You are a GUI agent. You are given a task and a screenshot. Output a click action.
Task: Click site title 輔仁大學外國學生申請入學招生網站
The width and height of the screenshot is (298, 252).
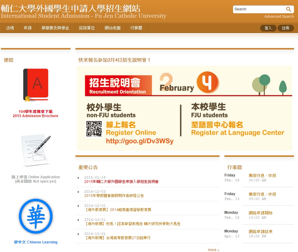(71, 8)
